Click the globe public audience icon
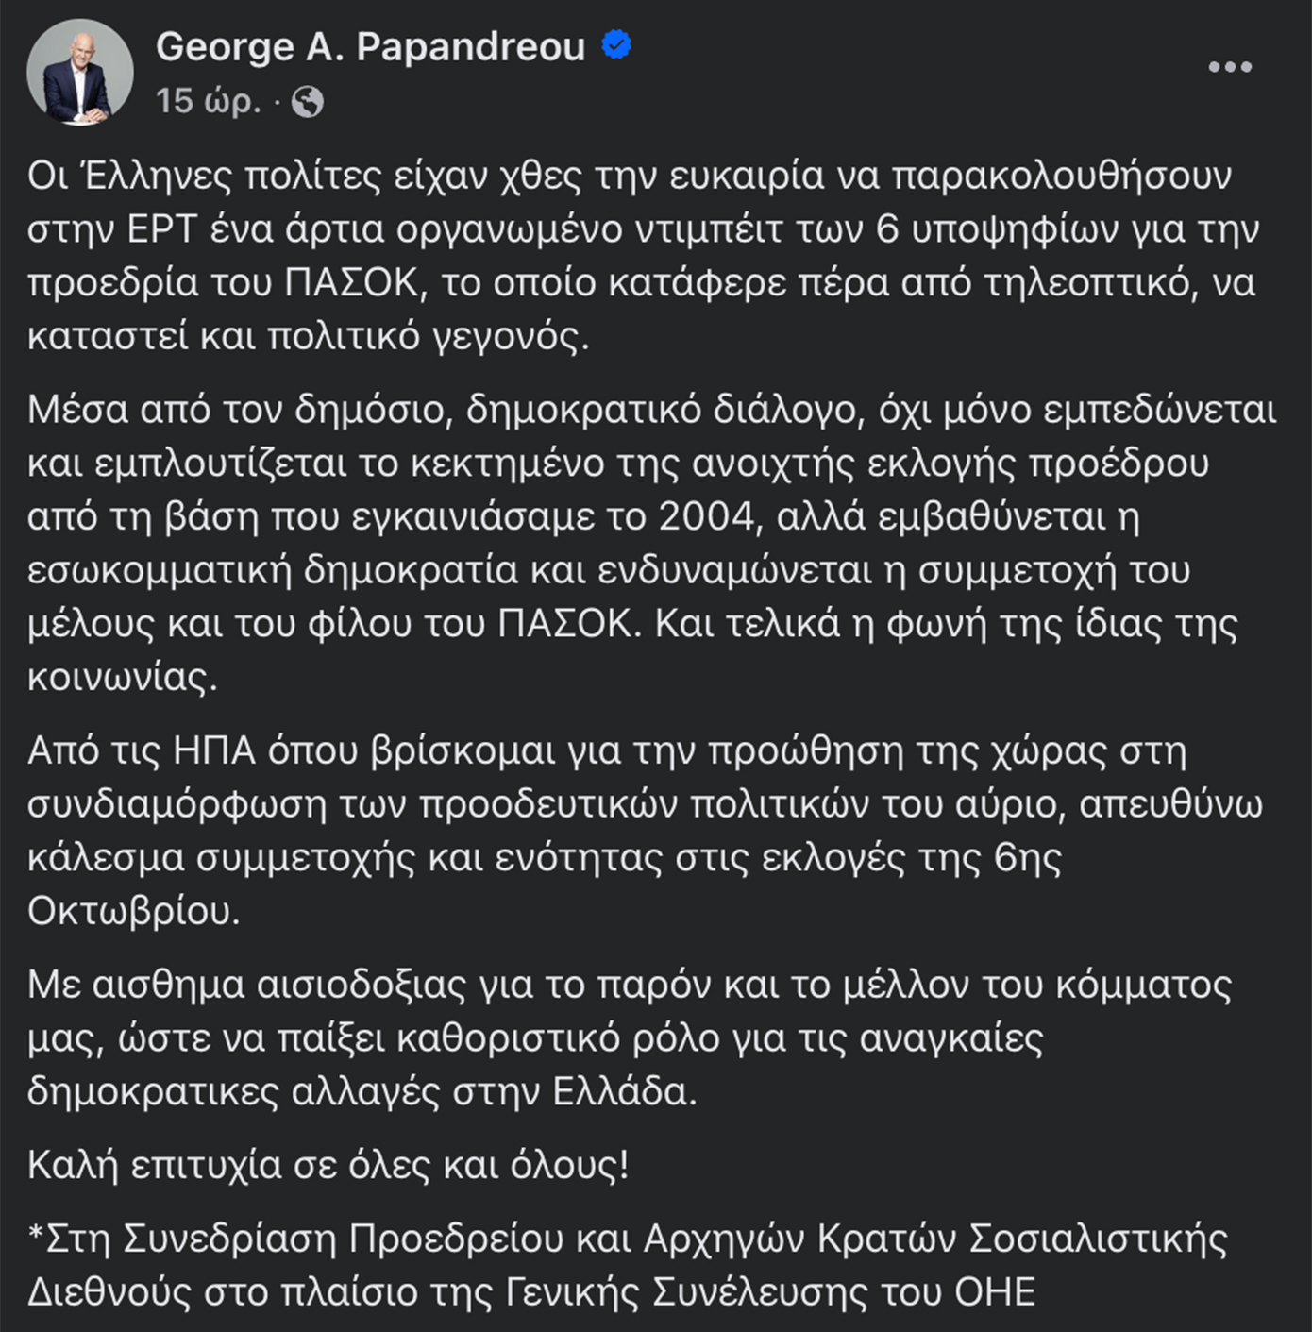1312x1332 pixels. point(308,101)
